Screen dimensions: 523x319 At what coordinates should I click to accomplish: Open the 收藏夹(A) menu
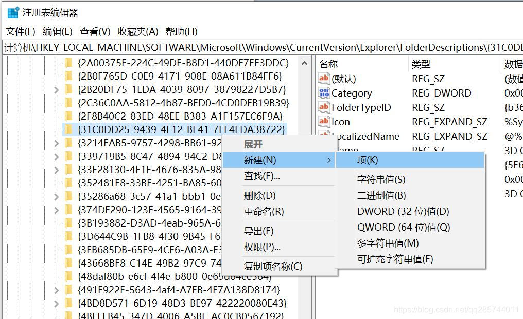[x=138, y=32]
